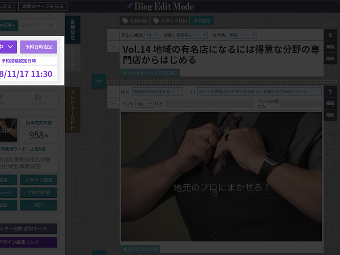Jump to last article skip icon

click(51, 25)
